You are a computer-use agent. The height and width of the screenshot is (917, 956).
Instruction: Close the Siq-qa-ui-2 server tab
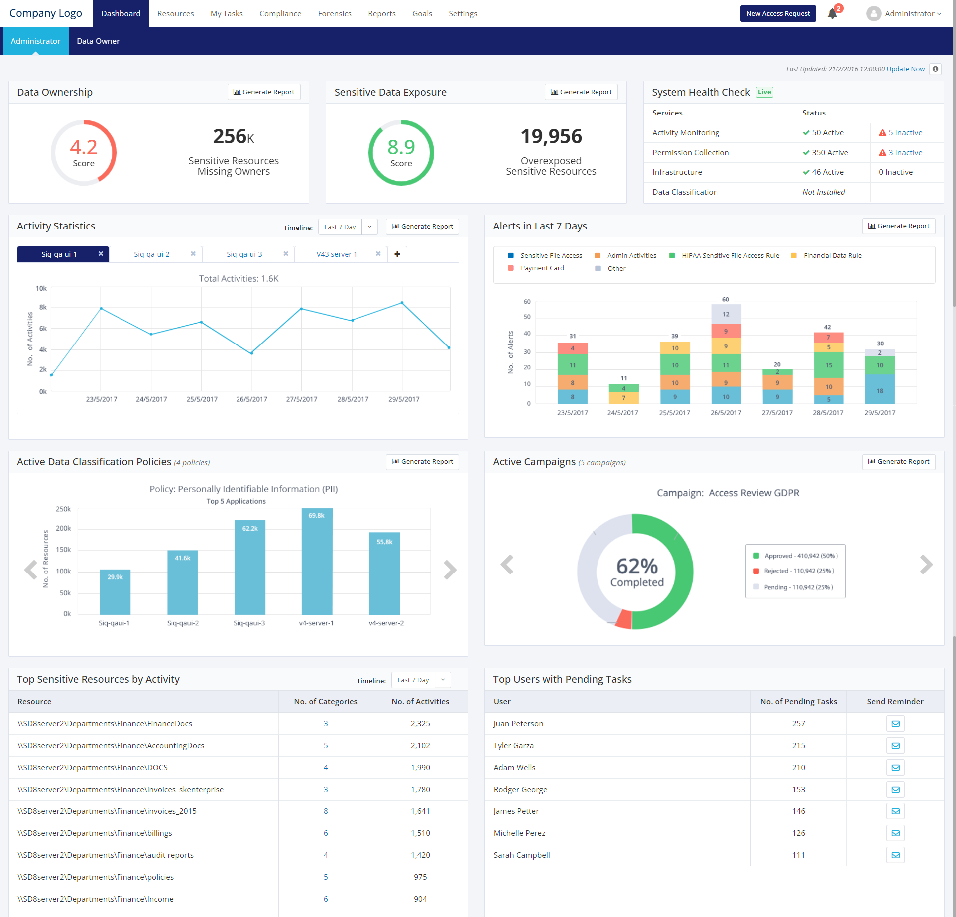click(x=193, y=254)
